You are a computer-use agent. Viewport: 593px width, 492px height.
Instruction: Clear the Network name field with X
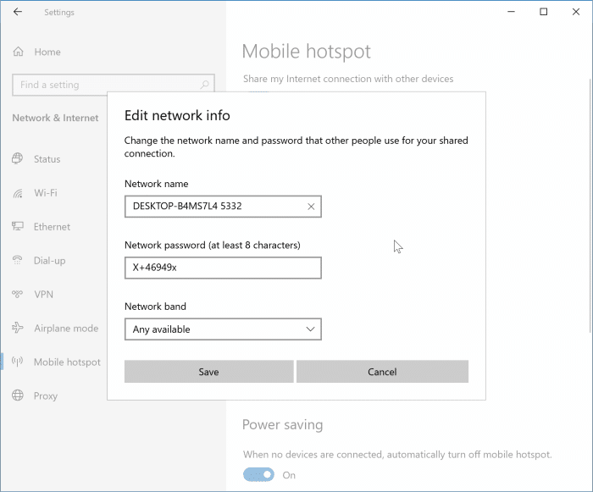click(x=311, y=207)
